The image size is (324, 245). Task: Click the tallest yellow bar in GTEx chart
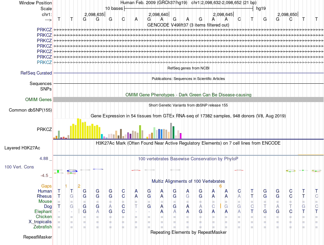click(x=78, y=129)
